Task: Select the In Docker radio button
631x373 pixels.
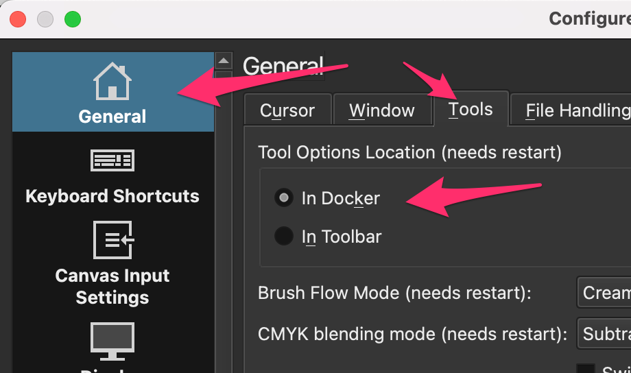Action: [x=283, y=198]
